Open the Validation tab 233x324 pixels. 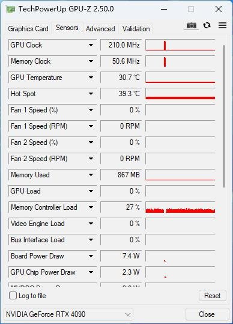click(x=136, y=29)
